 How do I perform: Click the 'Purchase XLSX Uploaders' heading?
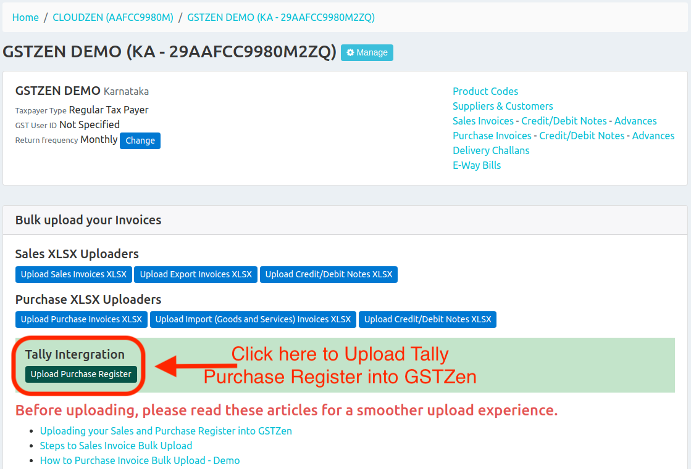coord(88,300)
